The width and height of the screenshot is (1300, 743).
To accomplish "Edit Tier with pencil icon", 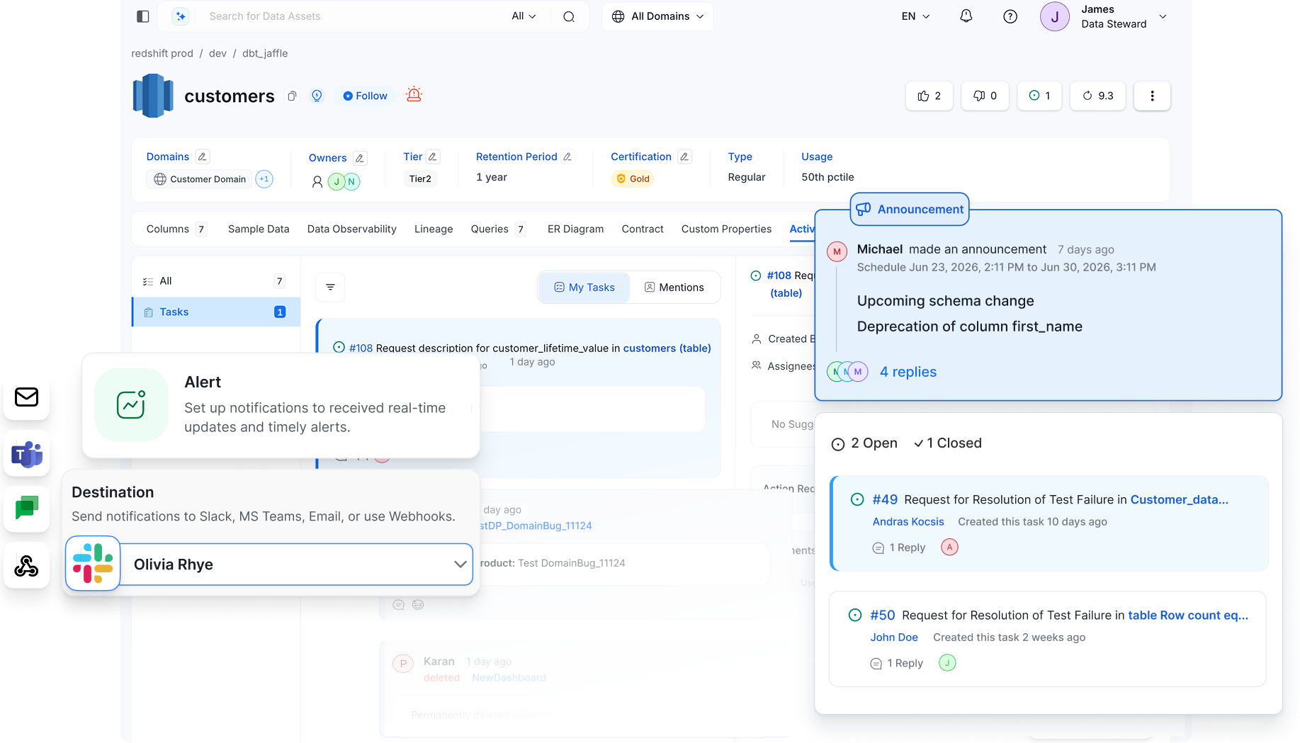I will click(x=433, y=157).
